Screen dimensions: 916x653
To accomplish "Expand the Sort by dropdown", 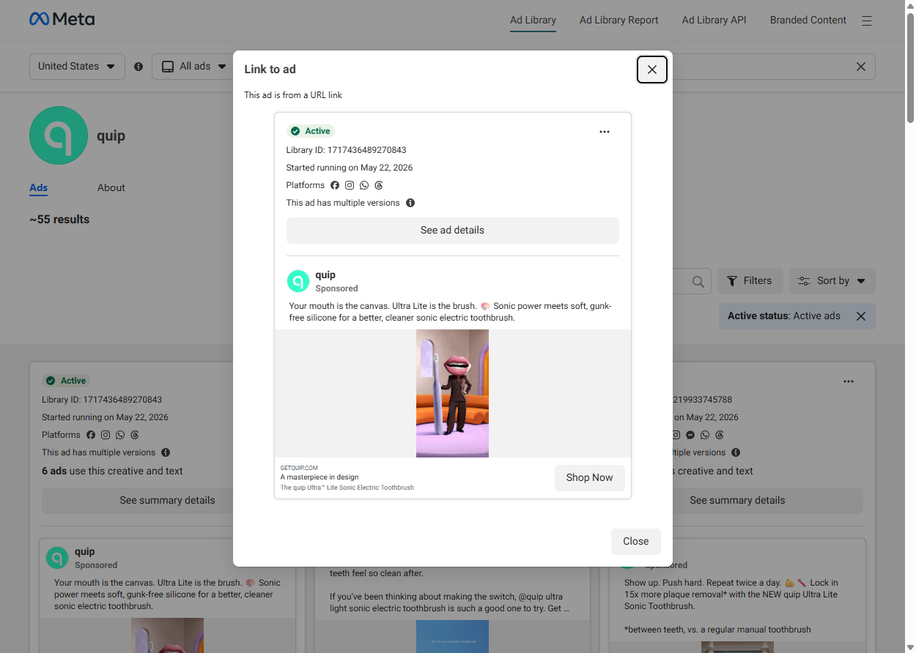I will [832, 281].
